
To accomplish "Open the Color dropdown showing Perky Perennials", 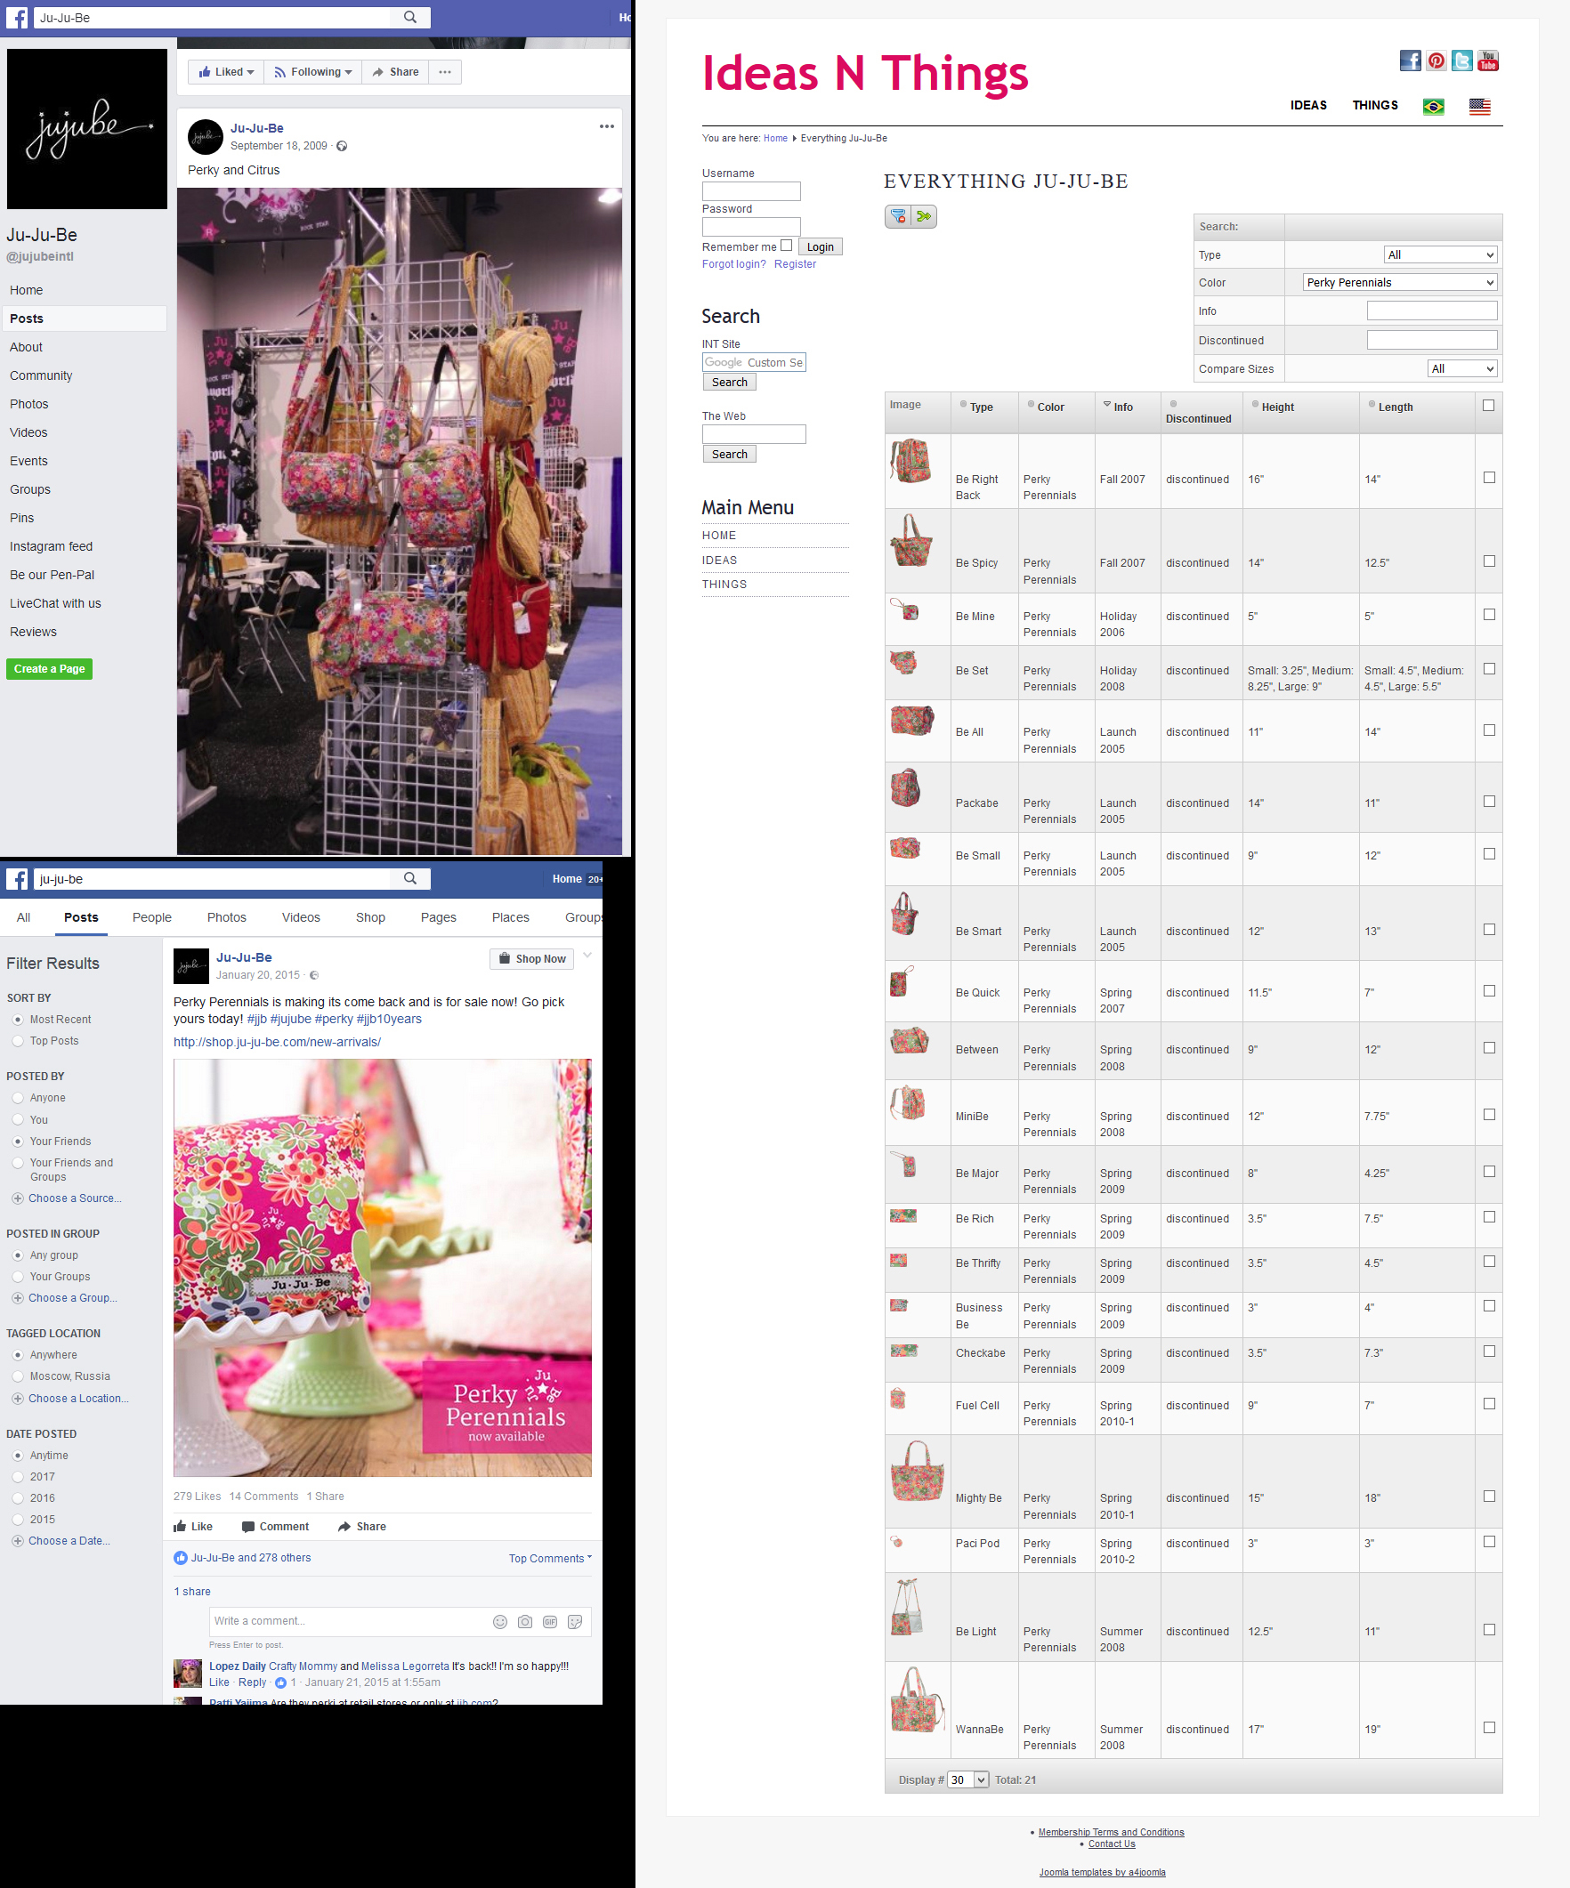I will coord(1400,282).
